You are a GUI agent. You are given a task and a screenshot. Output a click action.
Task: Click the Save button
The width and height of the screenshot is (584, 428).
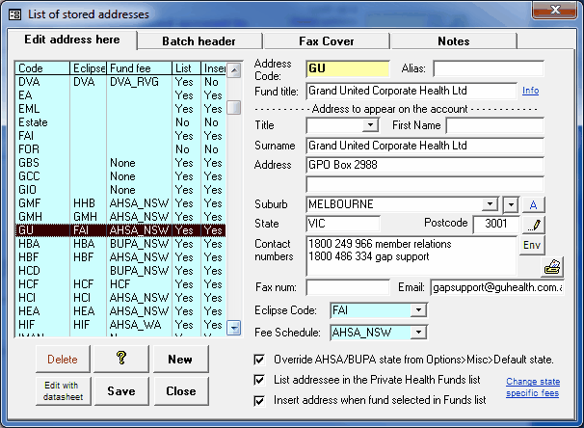pos(121,391)
